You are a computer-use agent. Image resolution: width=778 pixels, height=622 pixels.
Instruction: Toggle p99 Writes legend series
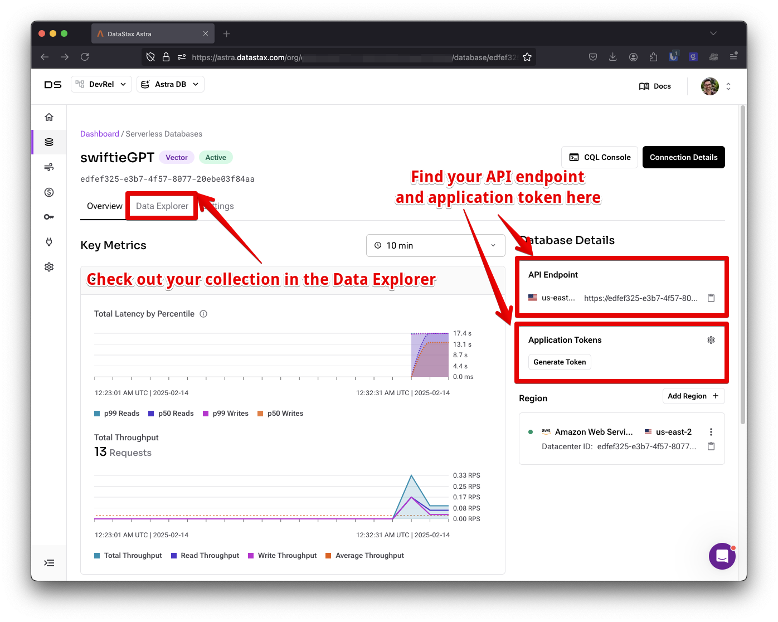(226, 414)
